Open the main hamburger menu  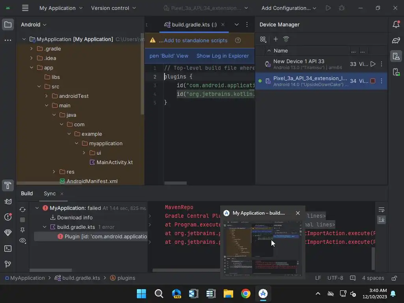click(x=25, y=8)
